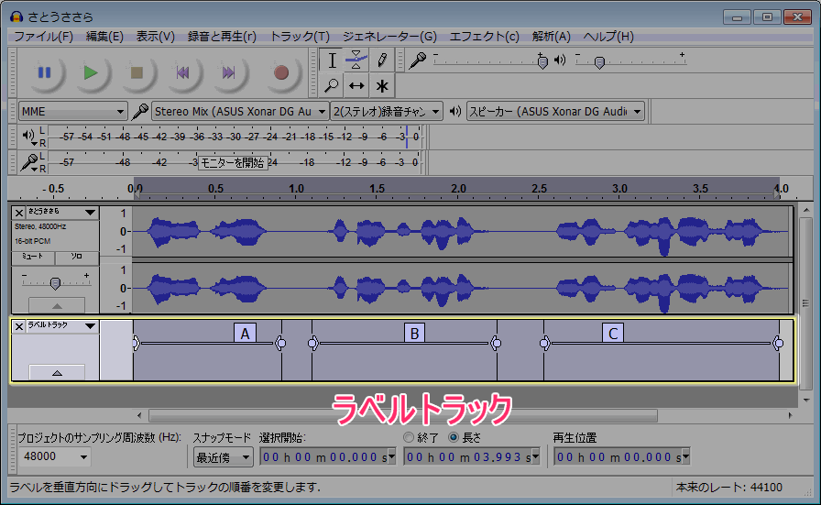Select the Envelope tool
Viewport: 821px width, 505px height.
pyautogui.click(x=356, y=60)
